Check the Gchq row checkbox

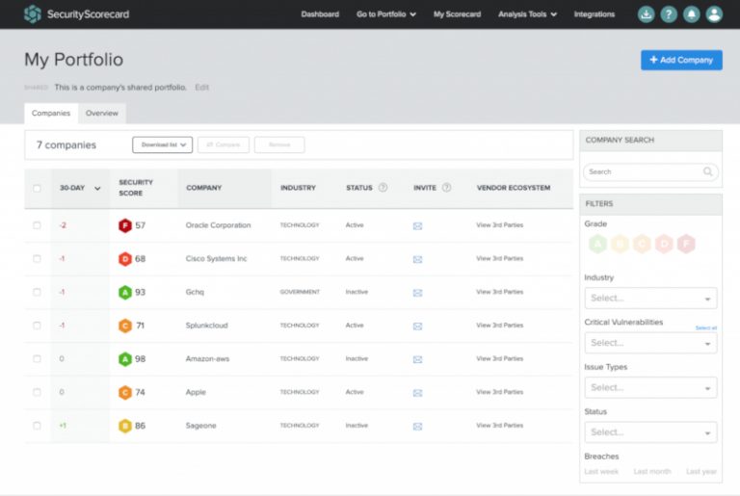(37, 292)
